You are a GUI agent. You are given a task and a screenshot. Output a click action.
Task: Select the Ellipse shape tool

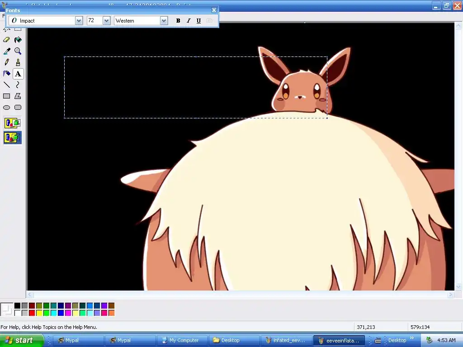click(x=6, y=108)
